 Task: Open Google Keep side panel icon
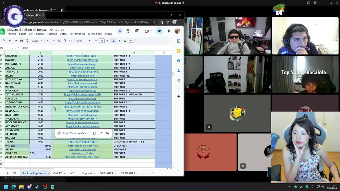(x=179, y=51)
